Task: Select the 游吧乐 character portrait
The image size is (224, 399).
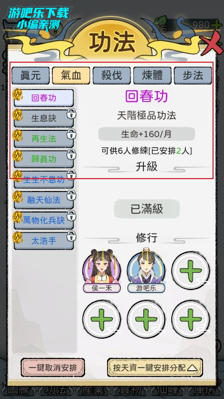Action: pyautogui.click(x=146, y=270)
